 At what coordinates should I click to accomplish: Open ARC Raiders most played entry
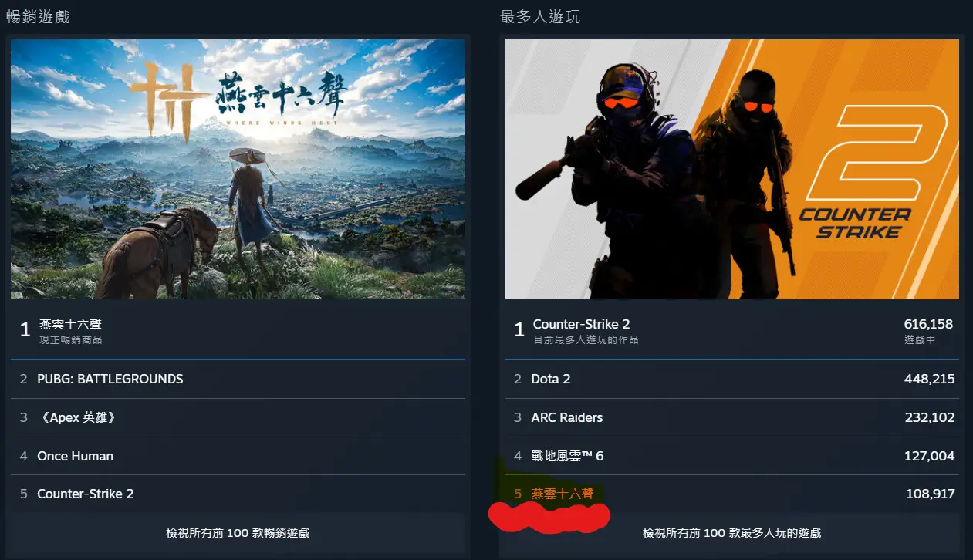coord(732,417)
